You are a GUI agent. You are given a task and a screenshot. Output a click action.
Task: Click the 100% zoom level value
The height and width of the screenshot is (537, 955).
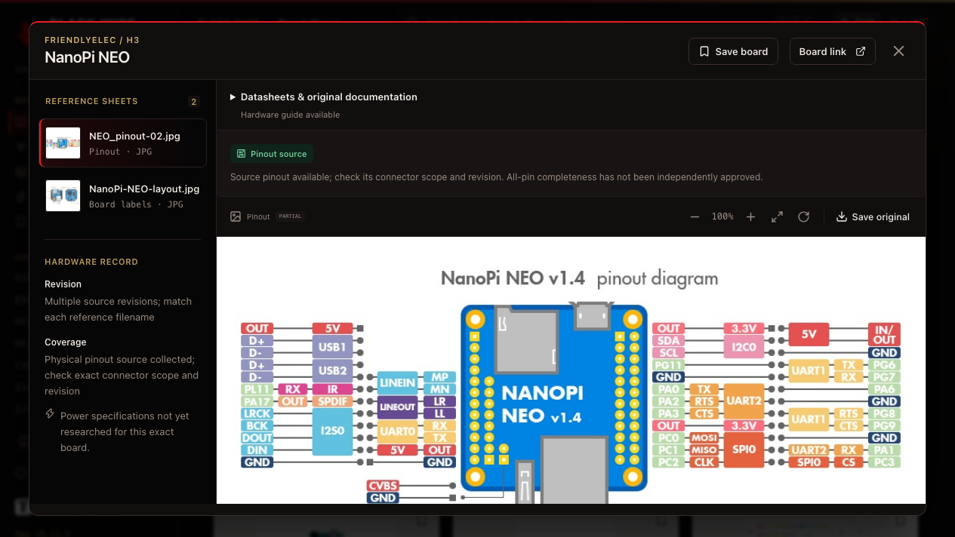[x=722, y=216]
